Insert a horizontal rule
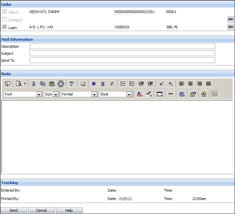 [x=171, y=94]
